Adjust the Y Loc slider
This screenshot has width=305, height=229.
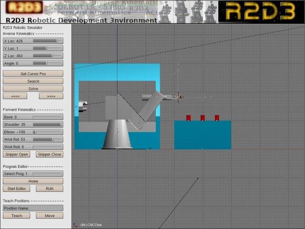tap(33, 48)
